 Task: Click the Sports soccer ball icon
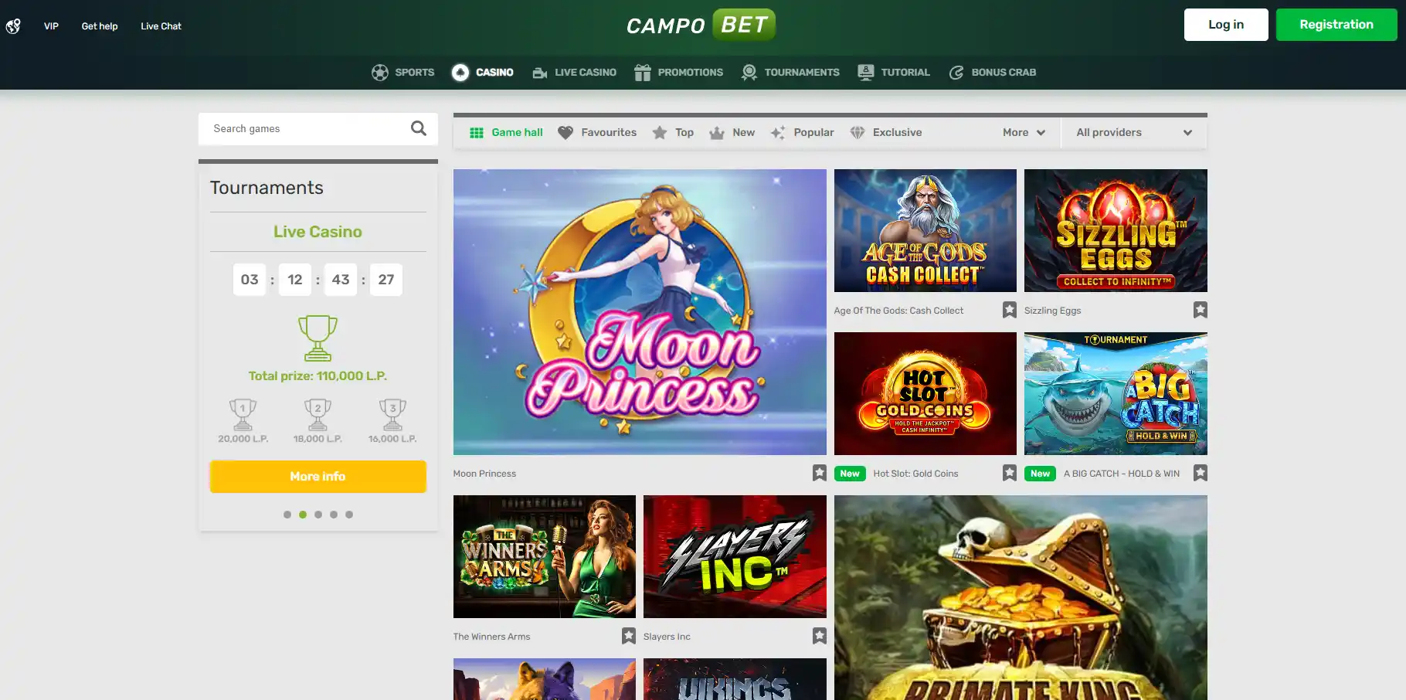pos(380,73)
